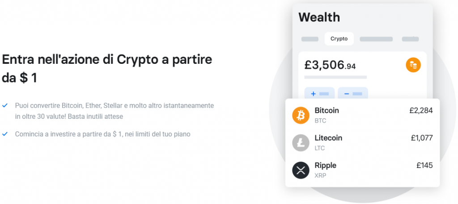Select the placeholder tab left of Crypto
Screen dimensions: 458x204
[310, 39]
